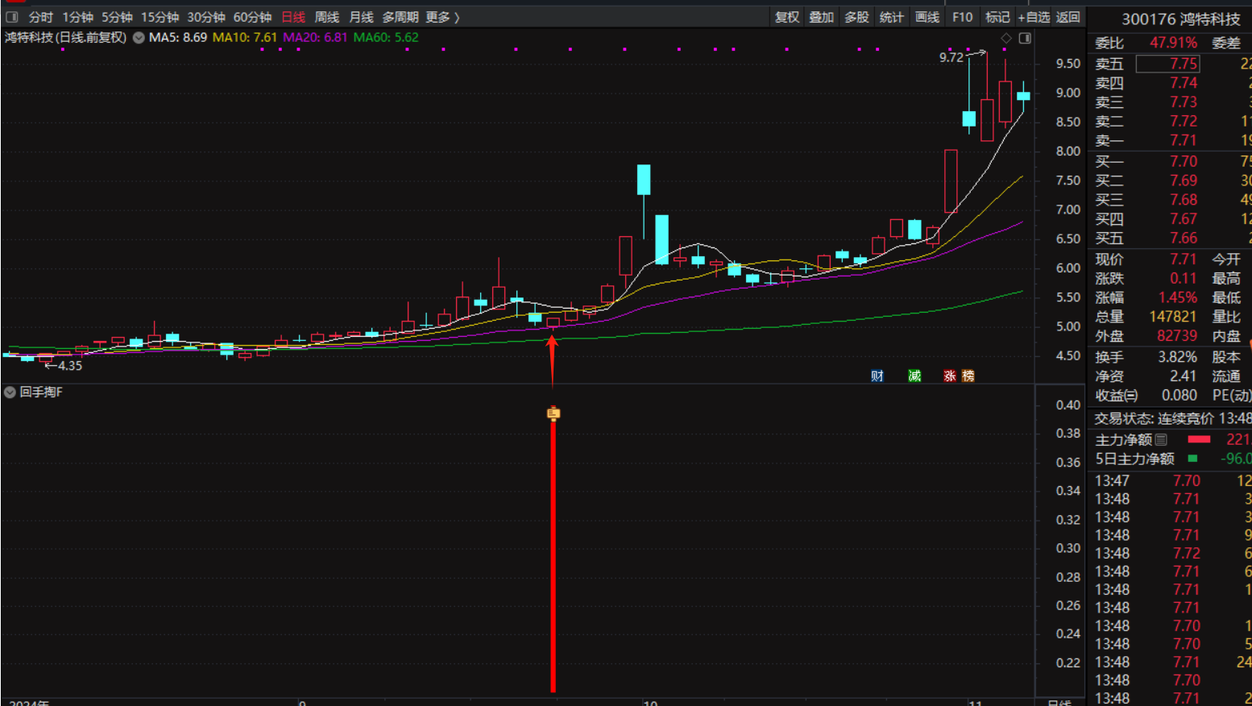Open the 多股 multi-stock view

click(856, 17)
